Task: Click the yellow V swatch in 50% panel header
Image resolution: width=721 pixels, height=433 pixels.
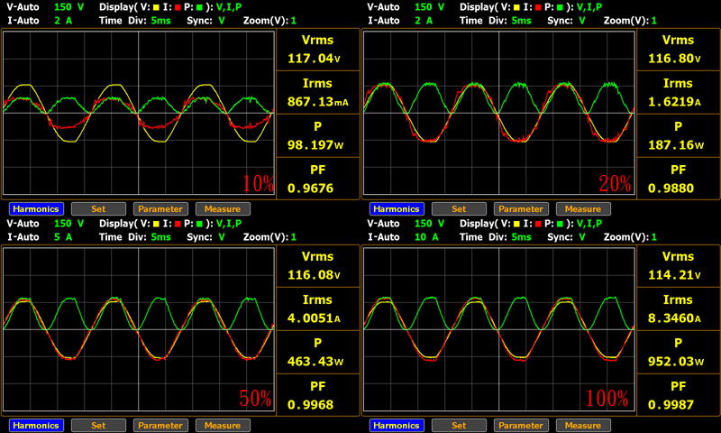Action: [156, 224]
